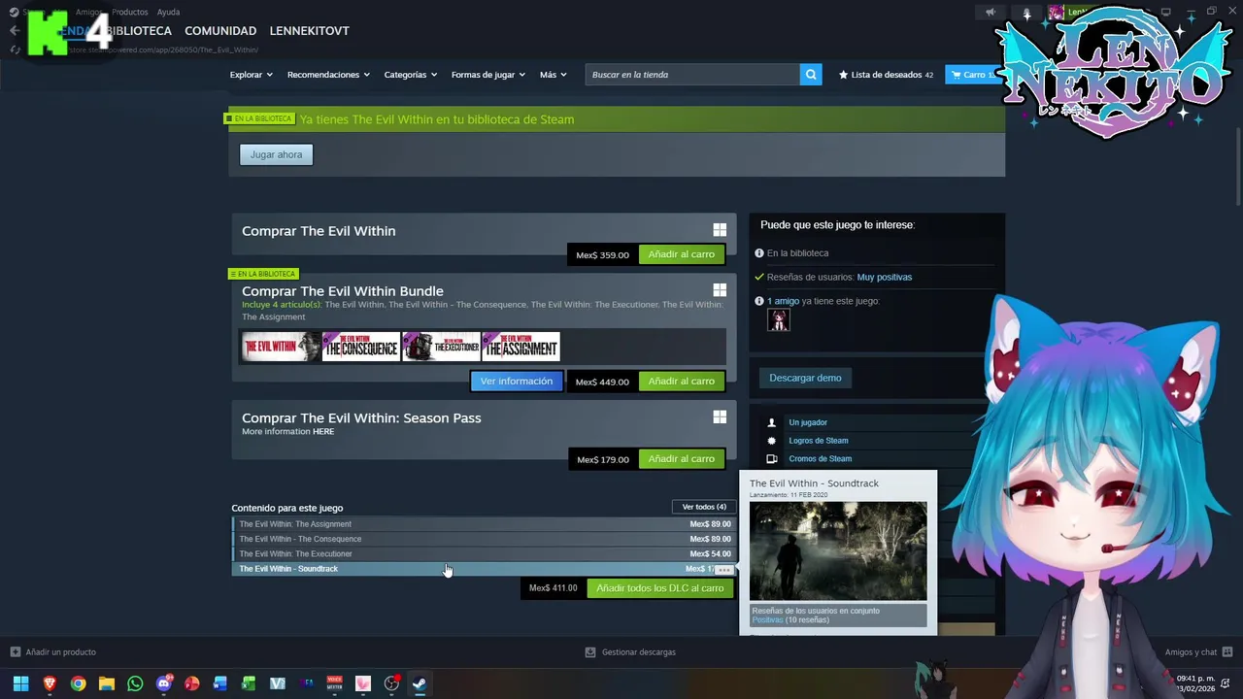Open OBS Studio from the taskbar
Screen dimensions: 1243x699
point(391,683)
